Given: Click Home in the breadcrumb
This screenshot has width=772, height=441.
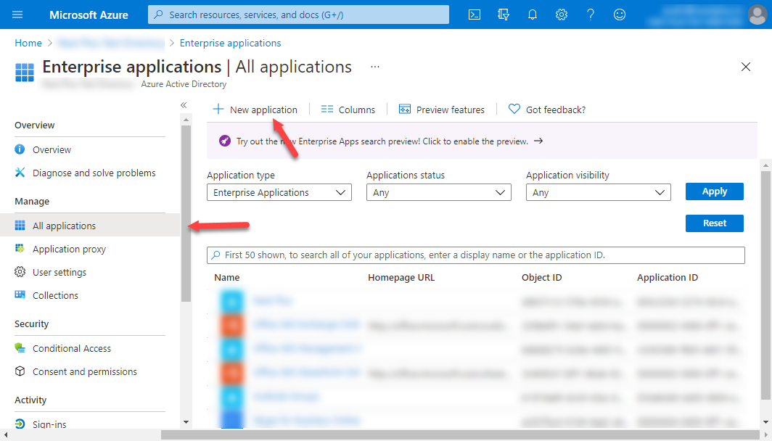Looking at the screenshot, I should click(28, 43).
